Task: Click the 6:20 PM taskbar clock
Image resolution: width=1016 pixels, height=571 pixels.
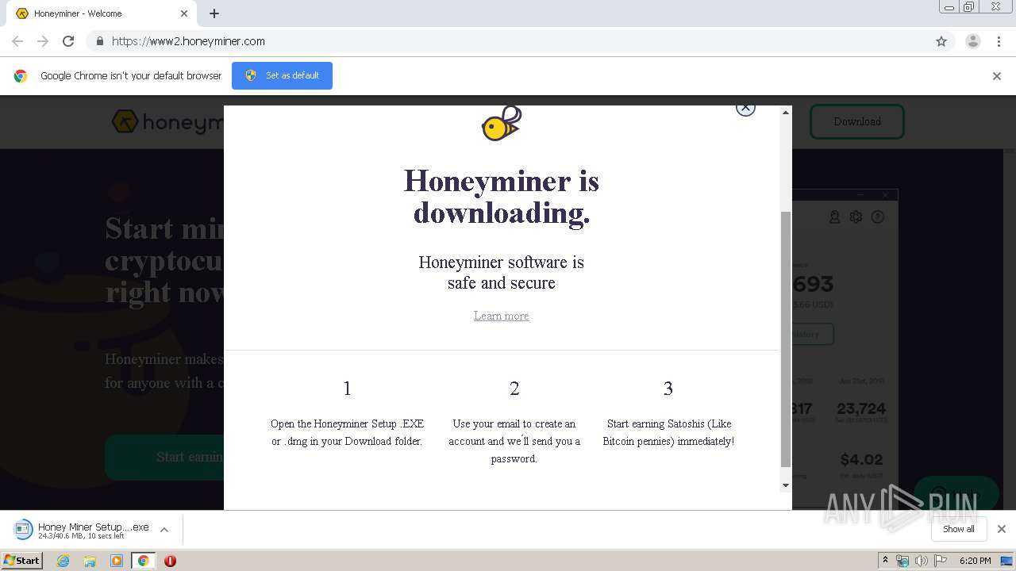Action: 975,561
